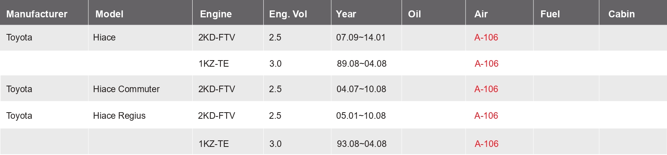
Task: Click the Cabin column header
Action: tap(621, 14)
